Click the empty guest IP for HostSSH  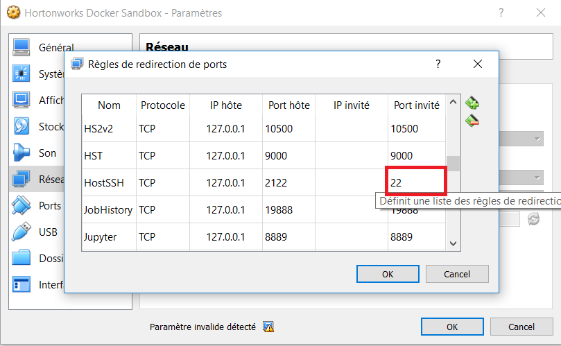352,182
